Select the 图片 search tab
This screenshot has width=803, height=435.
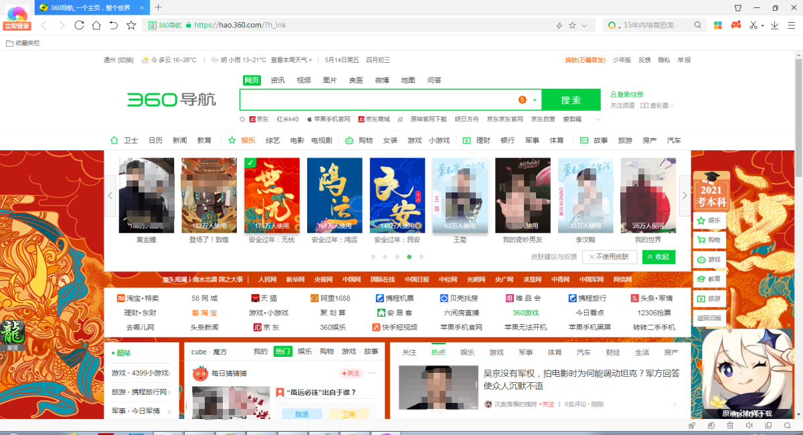[330, 80]
